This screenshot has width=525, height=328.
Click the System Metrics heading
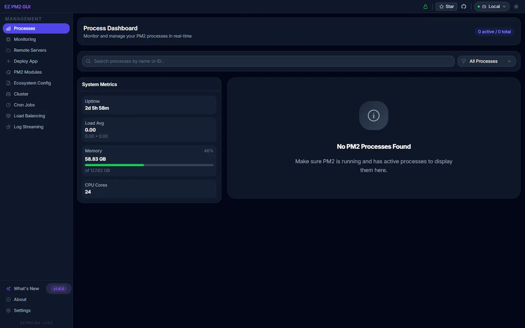pos(99,84)
